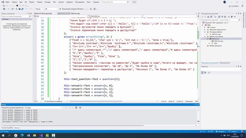Focus the main search box at top
The width and height of the screenshot is (246, 138).
coord(115,2)
